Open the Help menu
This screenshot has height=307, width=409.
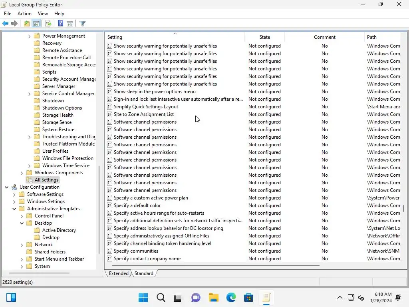(x=59, y=14)
